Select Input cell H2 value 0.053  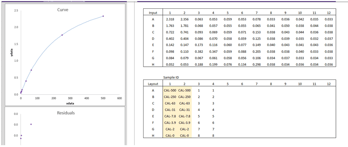click(184, 65)
